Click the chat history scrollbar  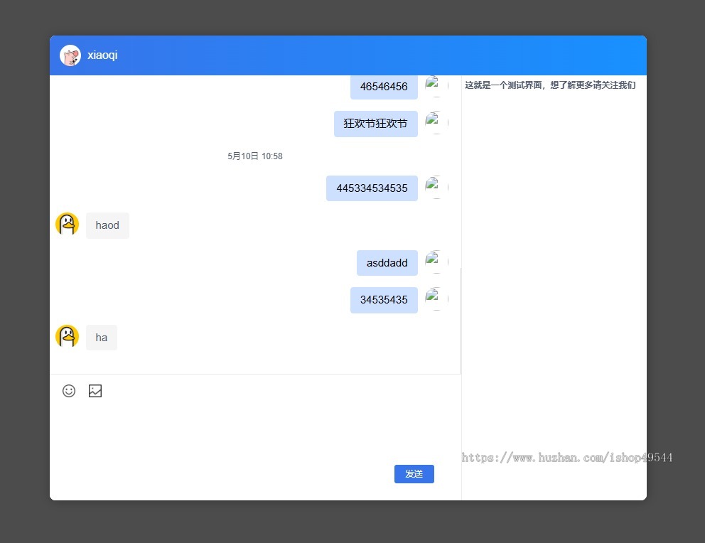pos(461,320)
